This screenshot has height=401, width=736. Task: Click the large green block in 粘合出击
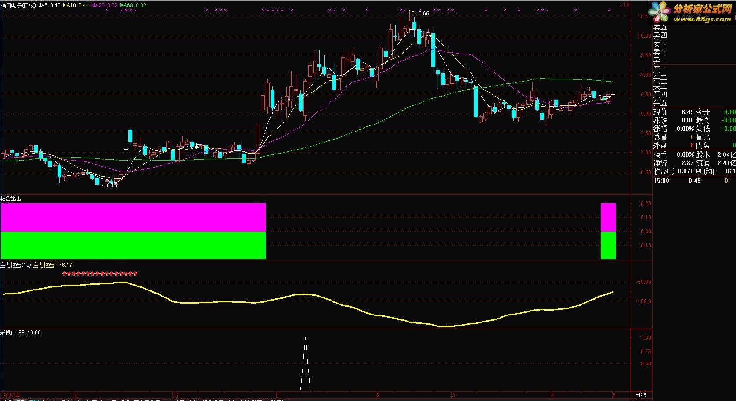[x=133, y=245]
